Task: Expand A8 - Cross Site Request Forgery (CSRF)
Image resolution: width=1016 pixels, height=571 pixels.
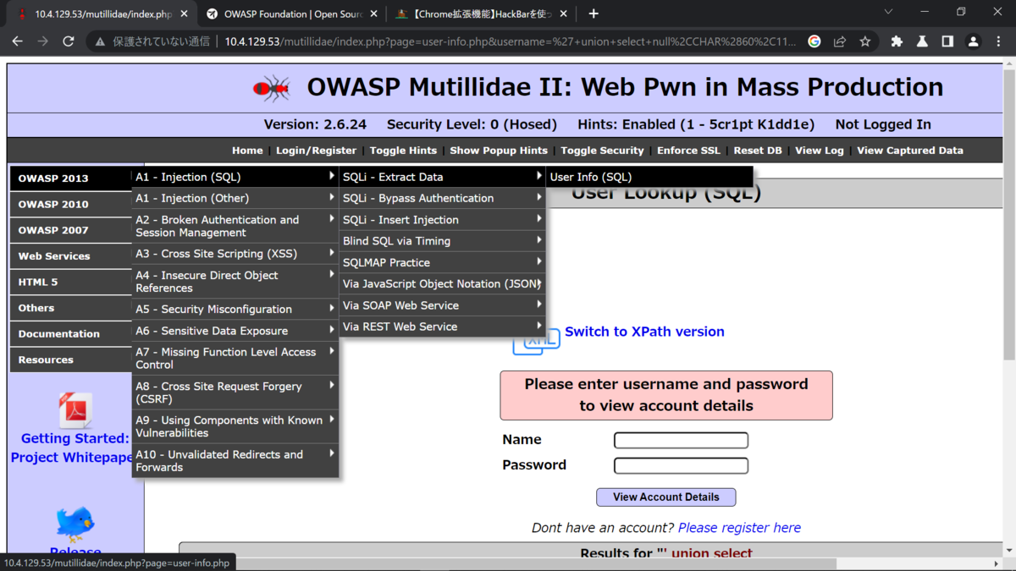Action: tap(235, 393)
